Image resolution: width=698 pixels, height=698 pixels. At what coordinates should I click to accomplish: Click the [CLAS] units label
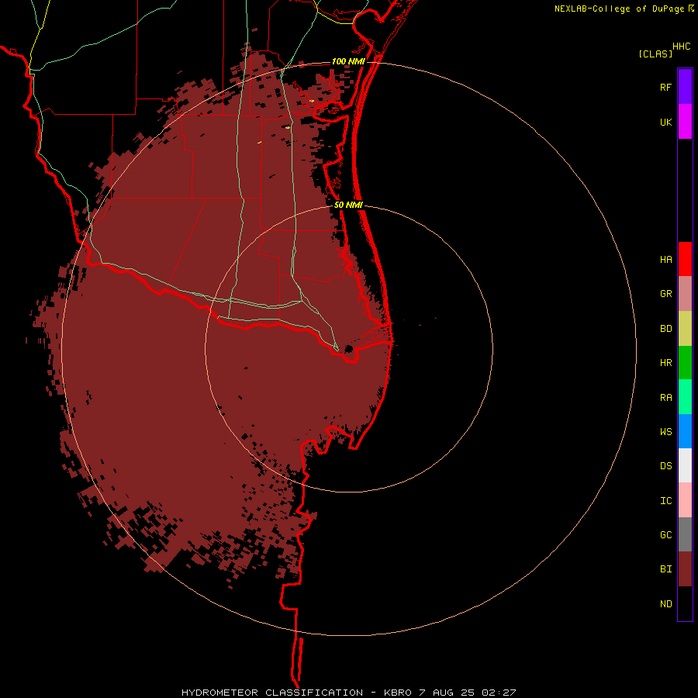(x=655, y=54)
